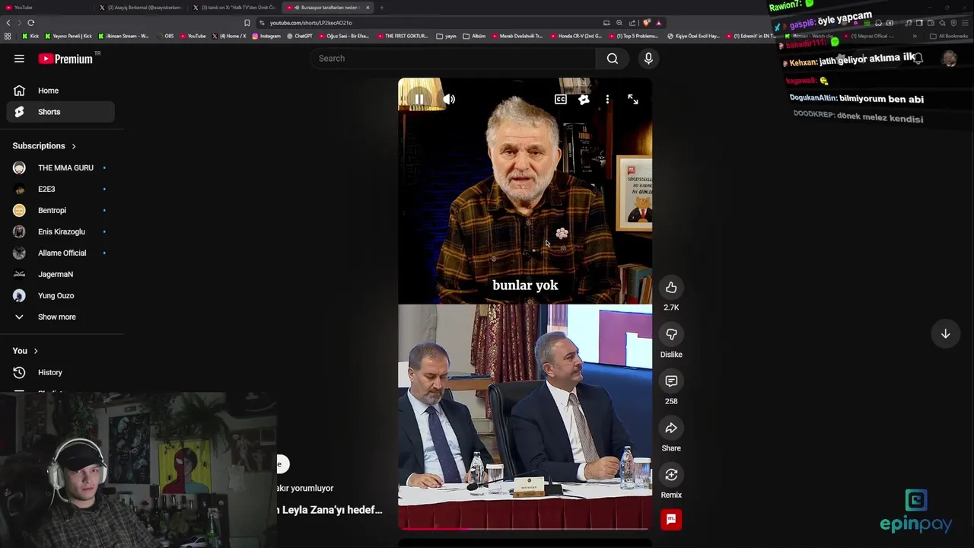Expand the You section
This screenshot has width=974, height=548.
pos(25,351)
